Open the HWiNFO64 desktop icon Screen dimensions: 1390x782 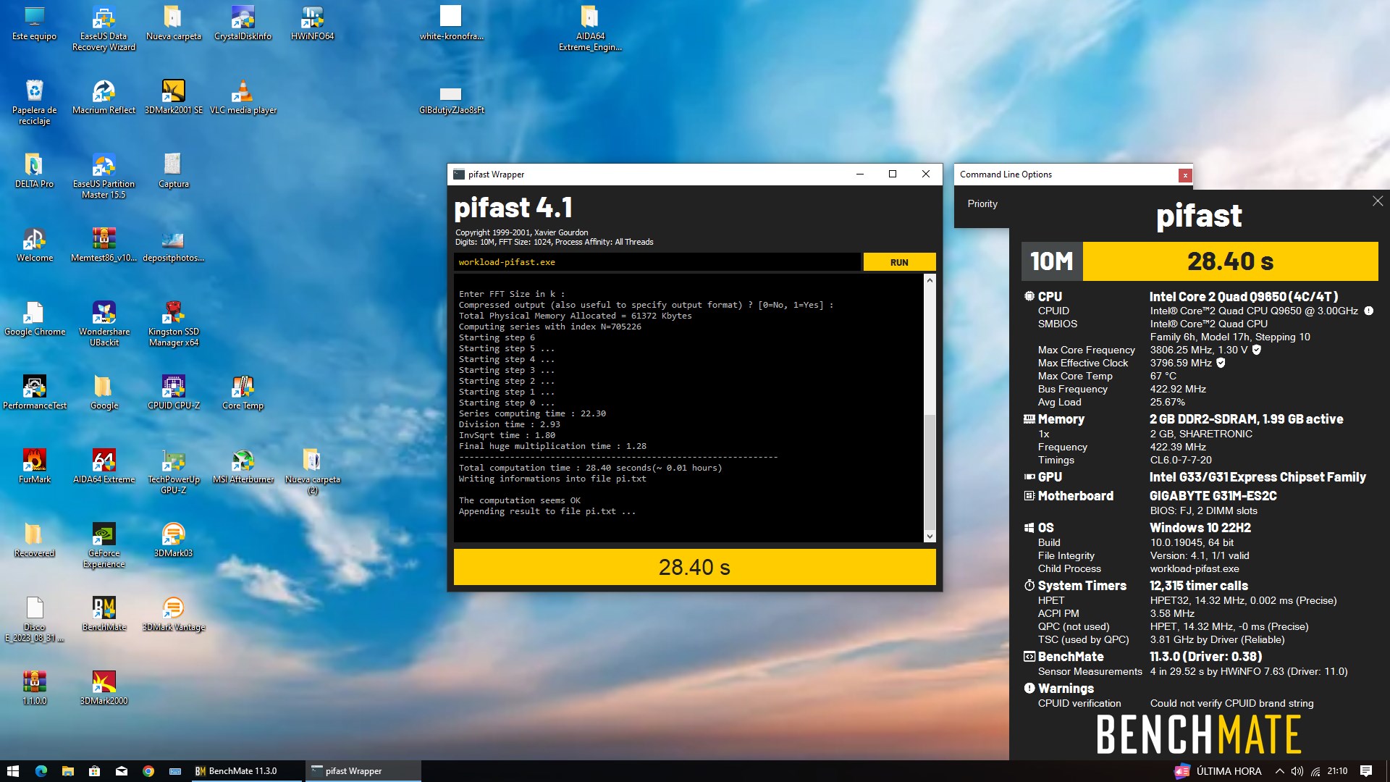[x=312, y=23]
